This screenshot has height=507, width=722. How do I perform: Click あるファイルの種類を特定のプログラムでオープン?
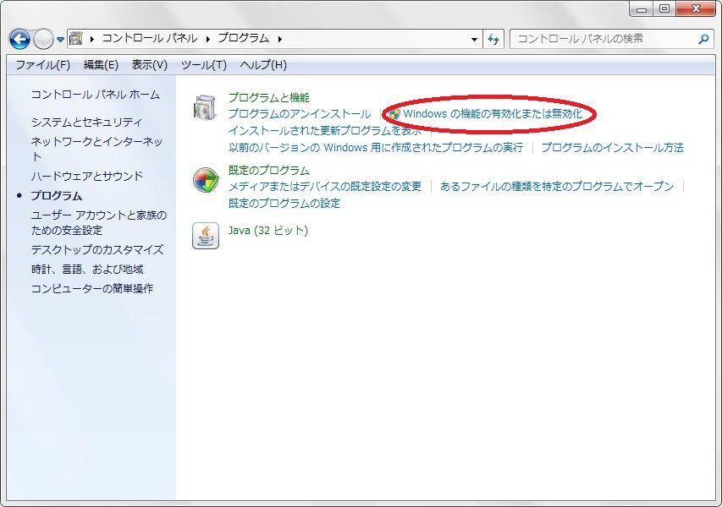(x=557, y=186)
